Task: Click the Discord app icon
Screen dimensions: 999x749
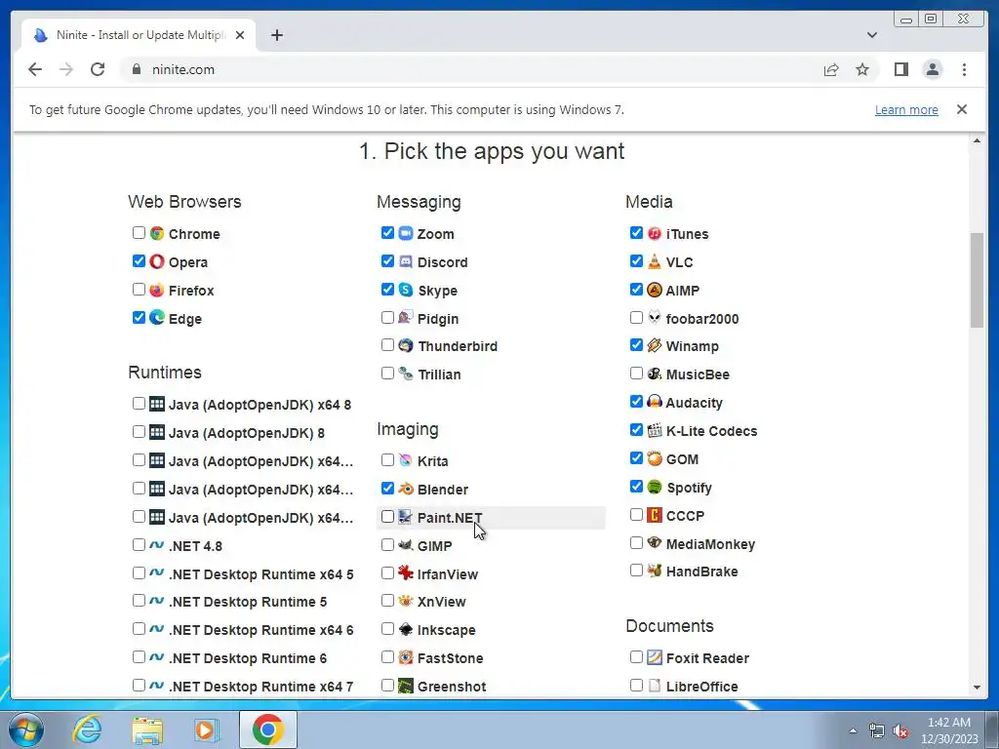Action: click(406, 261)
